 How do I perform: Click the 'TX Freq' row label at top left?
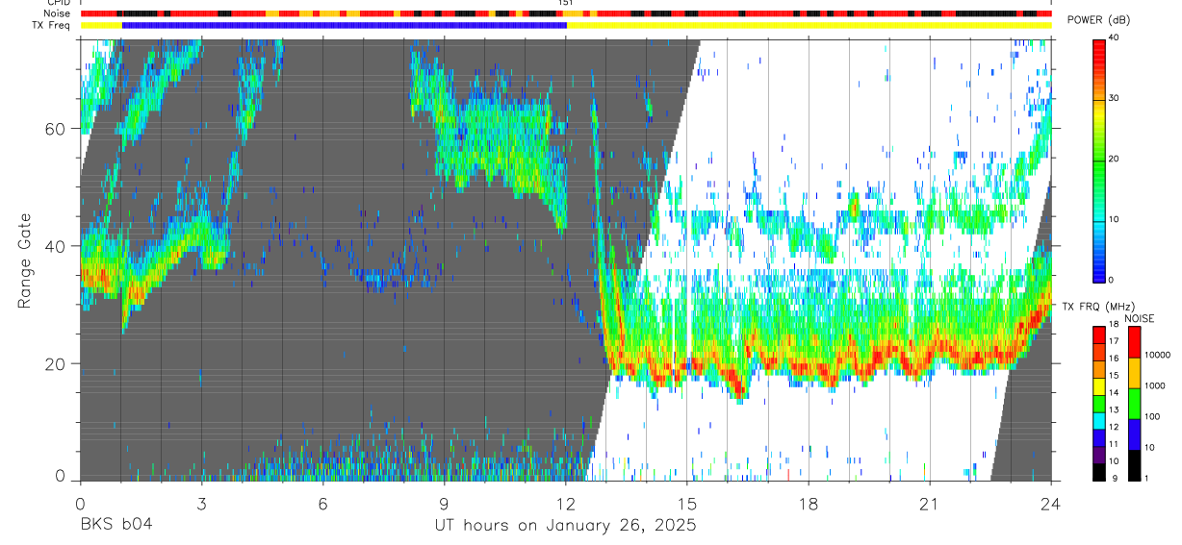pos(52,25)
